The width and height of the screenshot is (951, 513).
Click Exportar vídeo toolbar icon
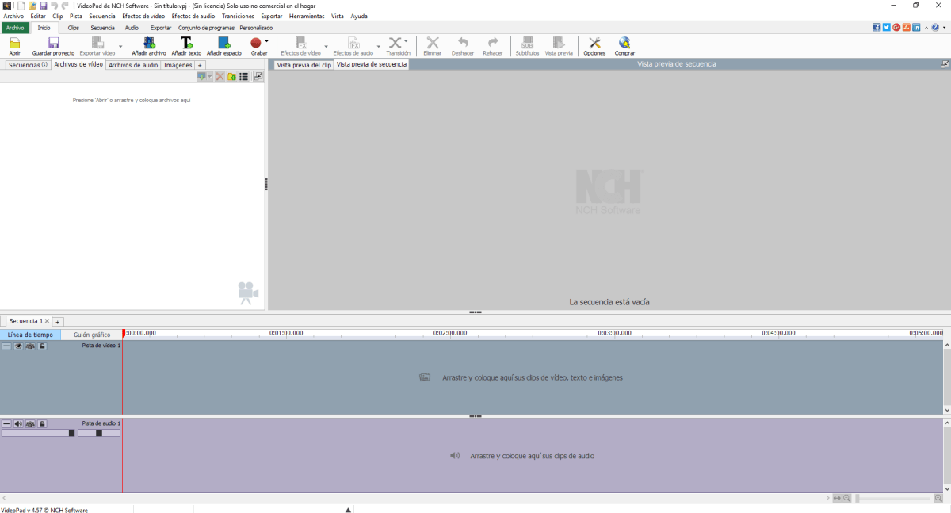(x=97, y=43)
